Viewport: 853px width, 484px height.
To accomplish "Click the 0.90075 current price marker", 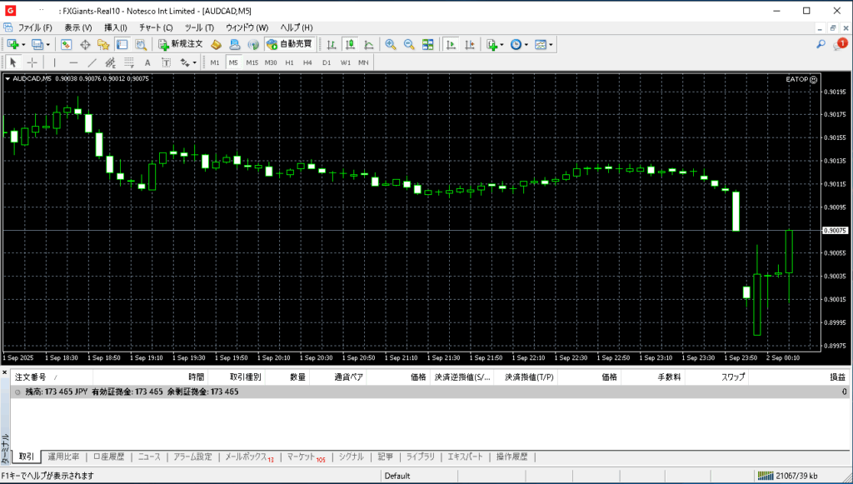I will pos(834,230).
